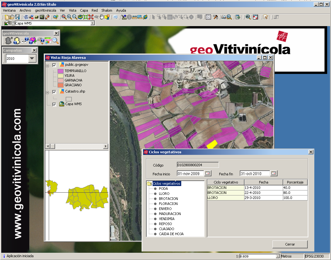The image size is (331, 260).
Task: Open the Capa WMS layer combo box
Action: tap(93, 23)
